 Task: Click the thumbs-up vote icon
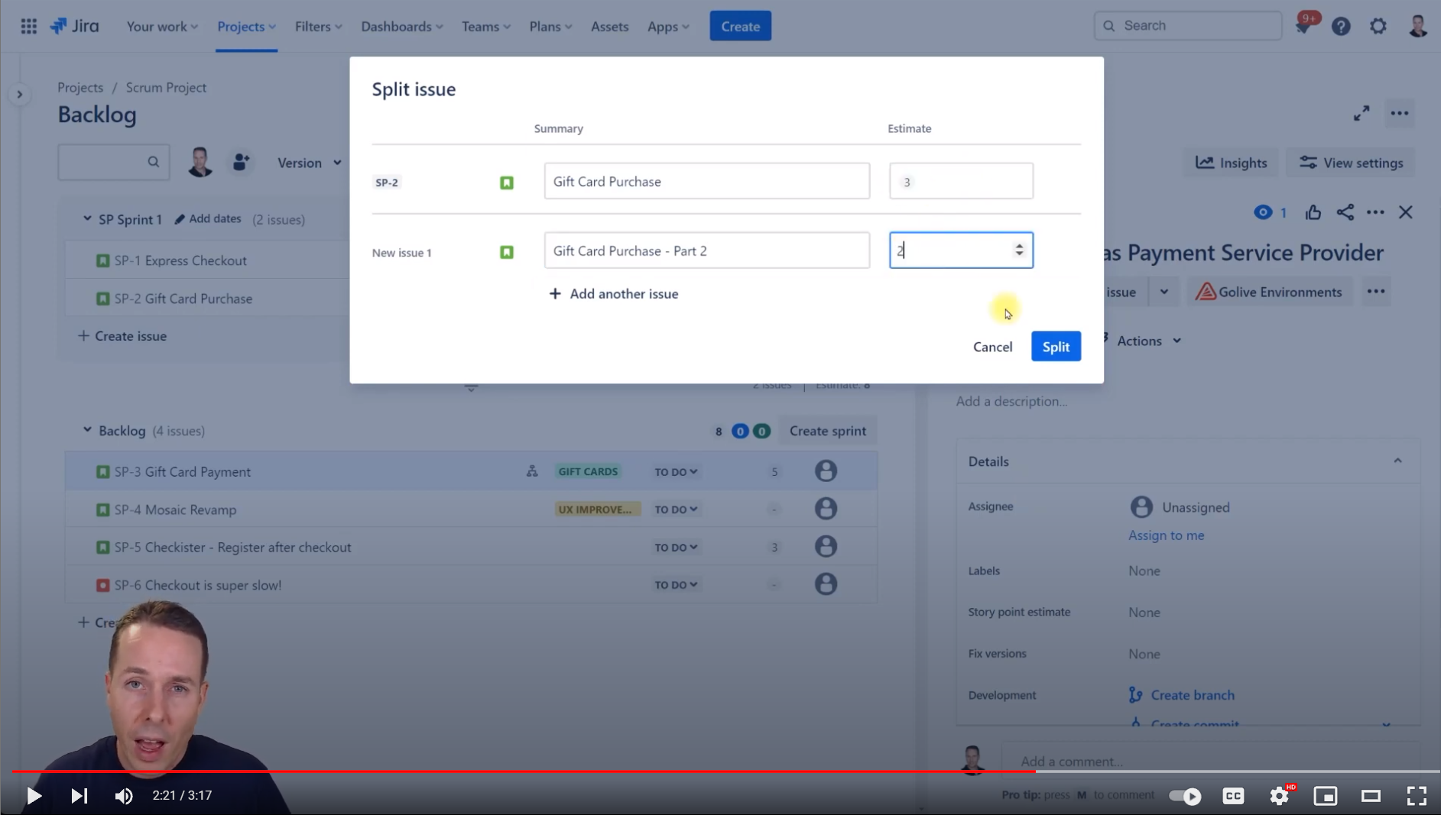tap(1313, 212)
